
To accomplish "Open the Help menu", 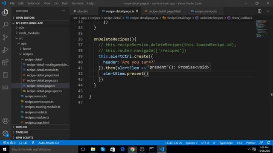I will point(90,3).
